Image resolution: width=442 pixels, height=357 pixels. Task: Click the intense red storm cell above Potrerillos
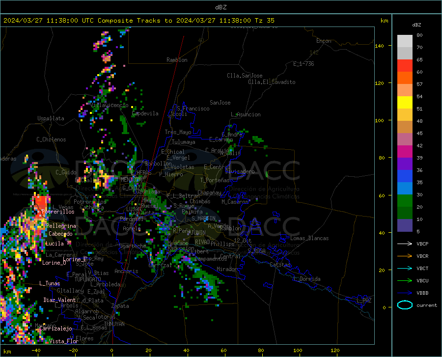41,203
